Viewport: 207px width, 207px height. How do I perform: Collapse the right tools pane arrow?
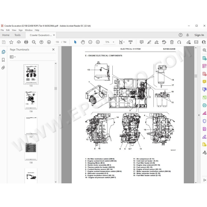[199, 115]
